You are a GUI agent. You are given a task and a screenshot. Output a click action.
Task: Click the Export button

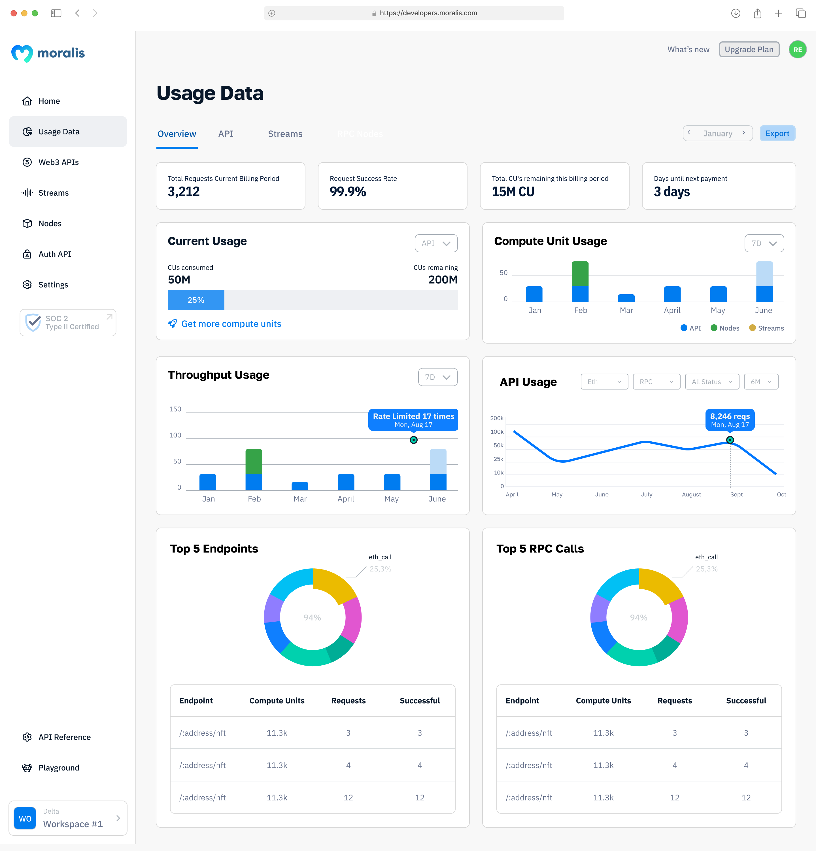pyautogui.click(x=777, y=133)
